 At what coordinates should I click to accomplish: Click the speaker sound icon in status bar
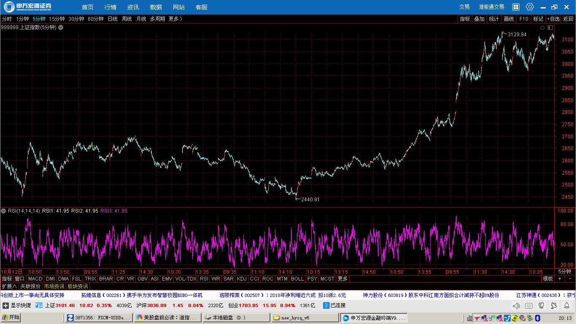[516, 305]
